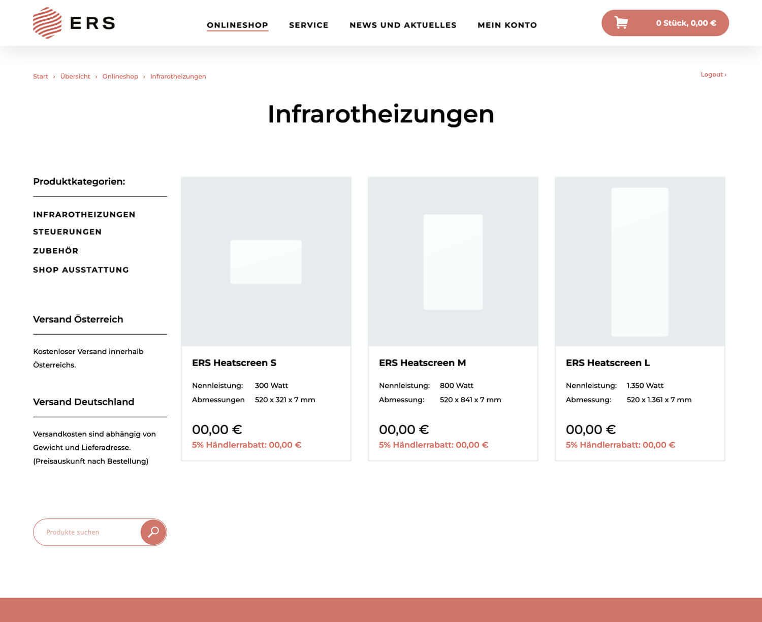Open NEWS UND AKTUELLES
762x622 pixels.
click(x=402, y=24)
